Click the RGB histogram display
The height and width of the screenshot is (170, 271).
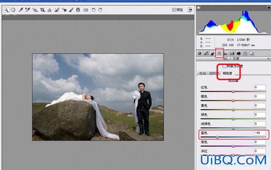point(233,22)
